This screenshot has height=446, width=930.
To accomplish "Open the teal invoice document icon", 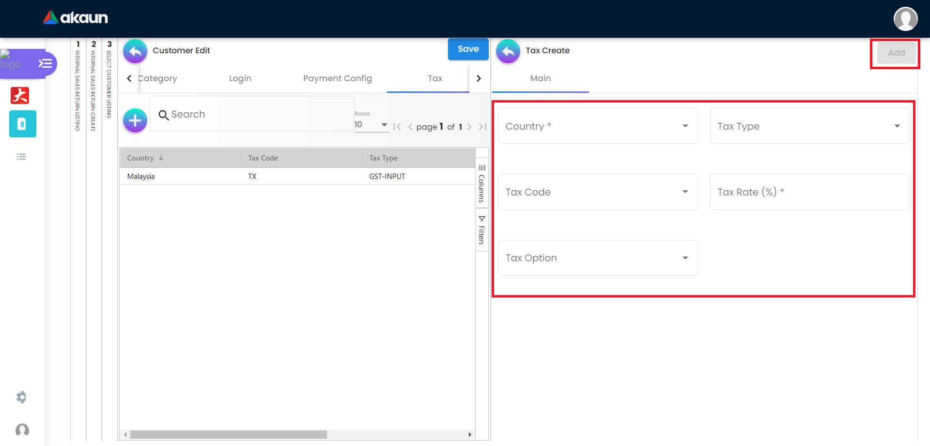I will click(x=22, y=124).
